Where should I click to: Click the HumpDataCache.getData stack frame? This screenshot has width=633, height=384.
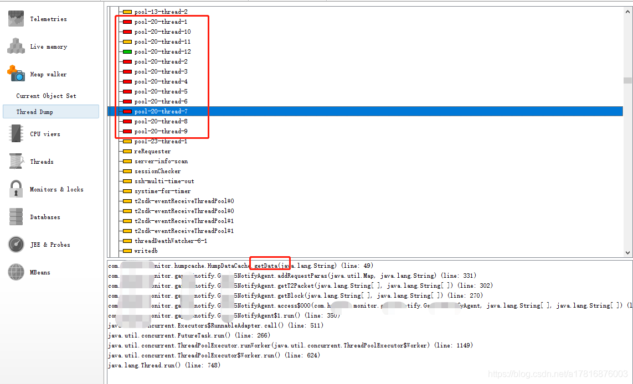(x=269, y=265)
